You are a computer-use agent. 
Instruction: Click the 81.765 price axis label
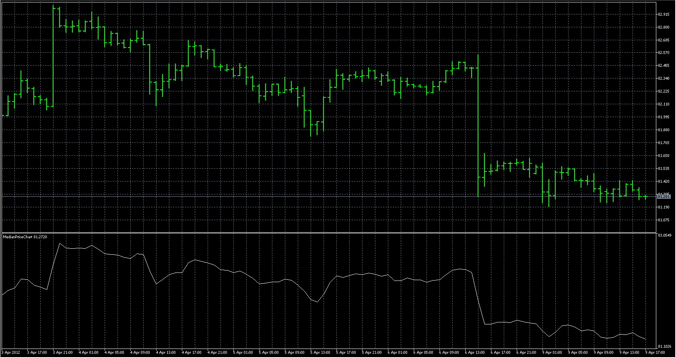tap(664, 143)
